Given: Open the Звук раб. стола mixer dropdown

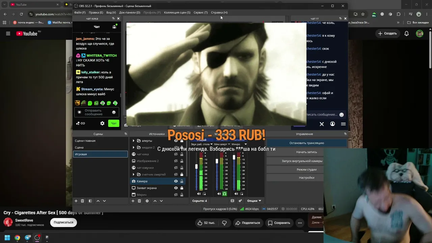Looking at the screenshot, I should pyautogui.click(x=211, y=144).
